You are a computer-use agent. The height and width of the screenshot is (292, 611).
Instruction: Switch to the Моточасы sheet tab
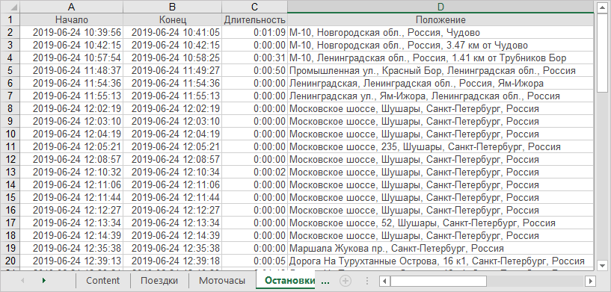click(222, 280)
